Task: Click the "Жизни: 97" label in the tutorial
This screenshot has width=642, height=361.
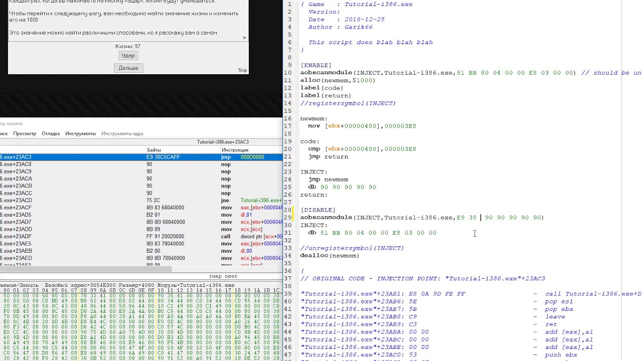Action: (x=127, y=46)
